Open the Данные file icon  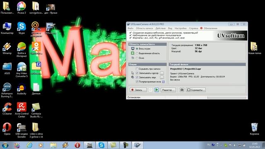(x=36, y=89)
